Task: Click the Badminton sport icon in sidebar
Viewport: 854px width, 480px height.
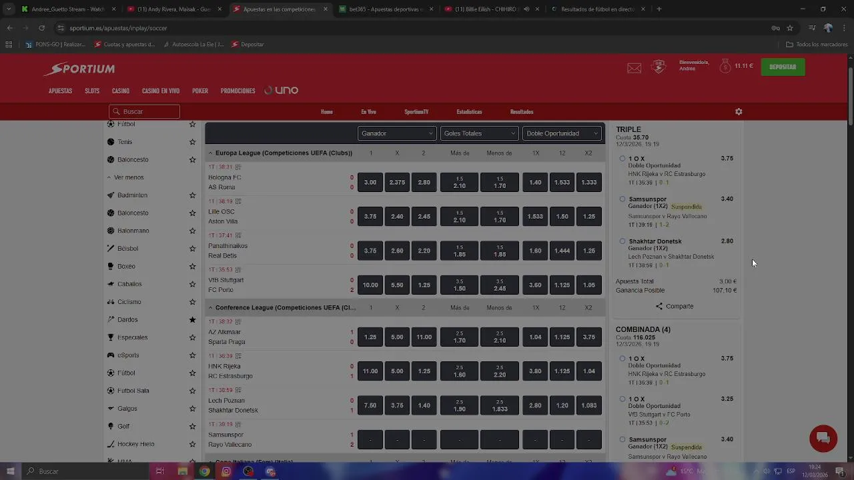Action: 111,195
